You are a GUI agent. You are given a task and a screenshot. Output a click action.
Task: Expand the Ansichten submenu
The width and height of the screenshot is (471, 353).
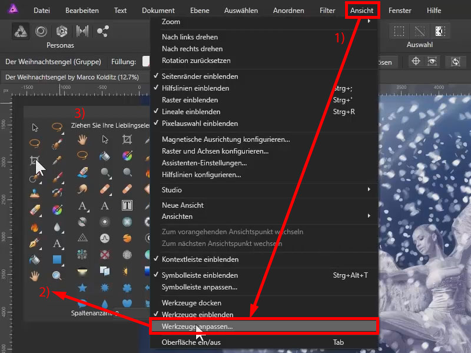(x=264, y=216)
